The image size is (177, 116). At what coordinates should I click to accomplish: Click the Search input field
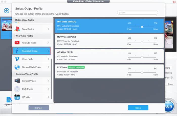tap(138, 13)
